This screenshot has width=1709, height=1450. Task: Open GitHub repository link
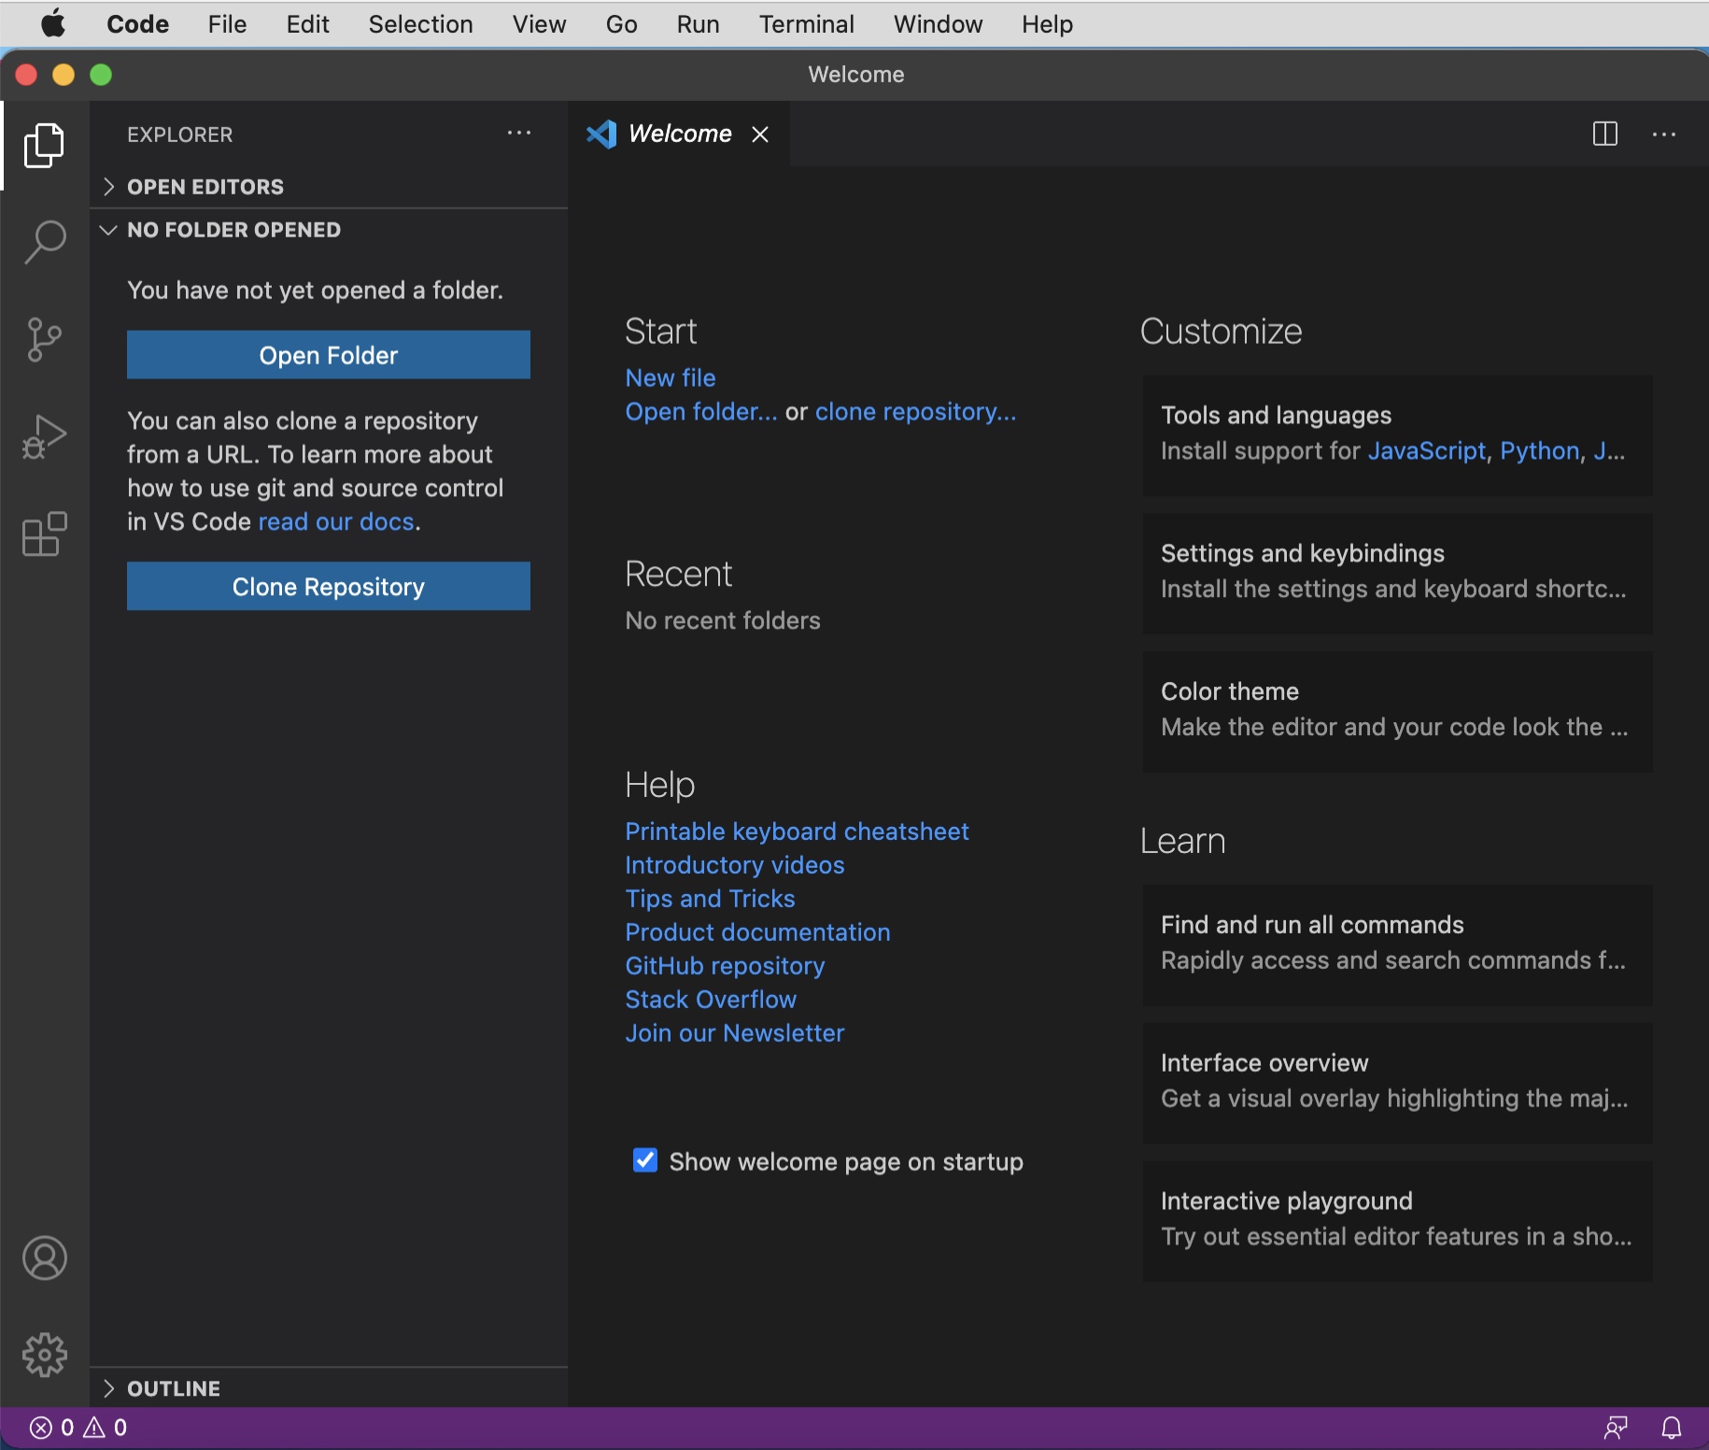click(725, 966)
